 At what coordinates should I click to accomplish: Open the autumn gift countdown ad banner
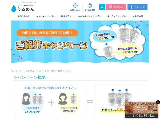[141, 110]
